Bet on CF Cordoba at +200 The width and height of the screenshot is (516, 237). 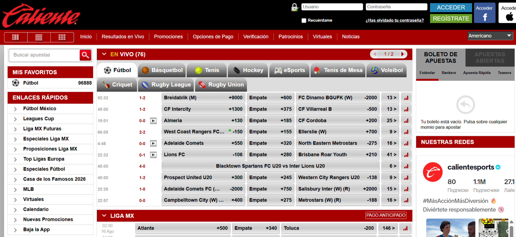[x=338, y=120]
